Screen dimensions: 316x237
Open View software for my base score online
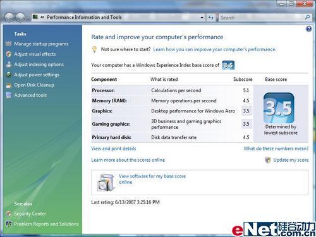[x=152, y=179]
